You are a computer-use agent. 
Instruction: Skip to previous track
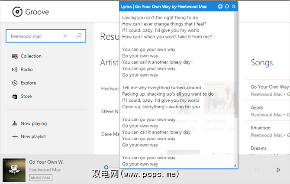click(257, 170)
